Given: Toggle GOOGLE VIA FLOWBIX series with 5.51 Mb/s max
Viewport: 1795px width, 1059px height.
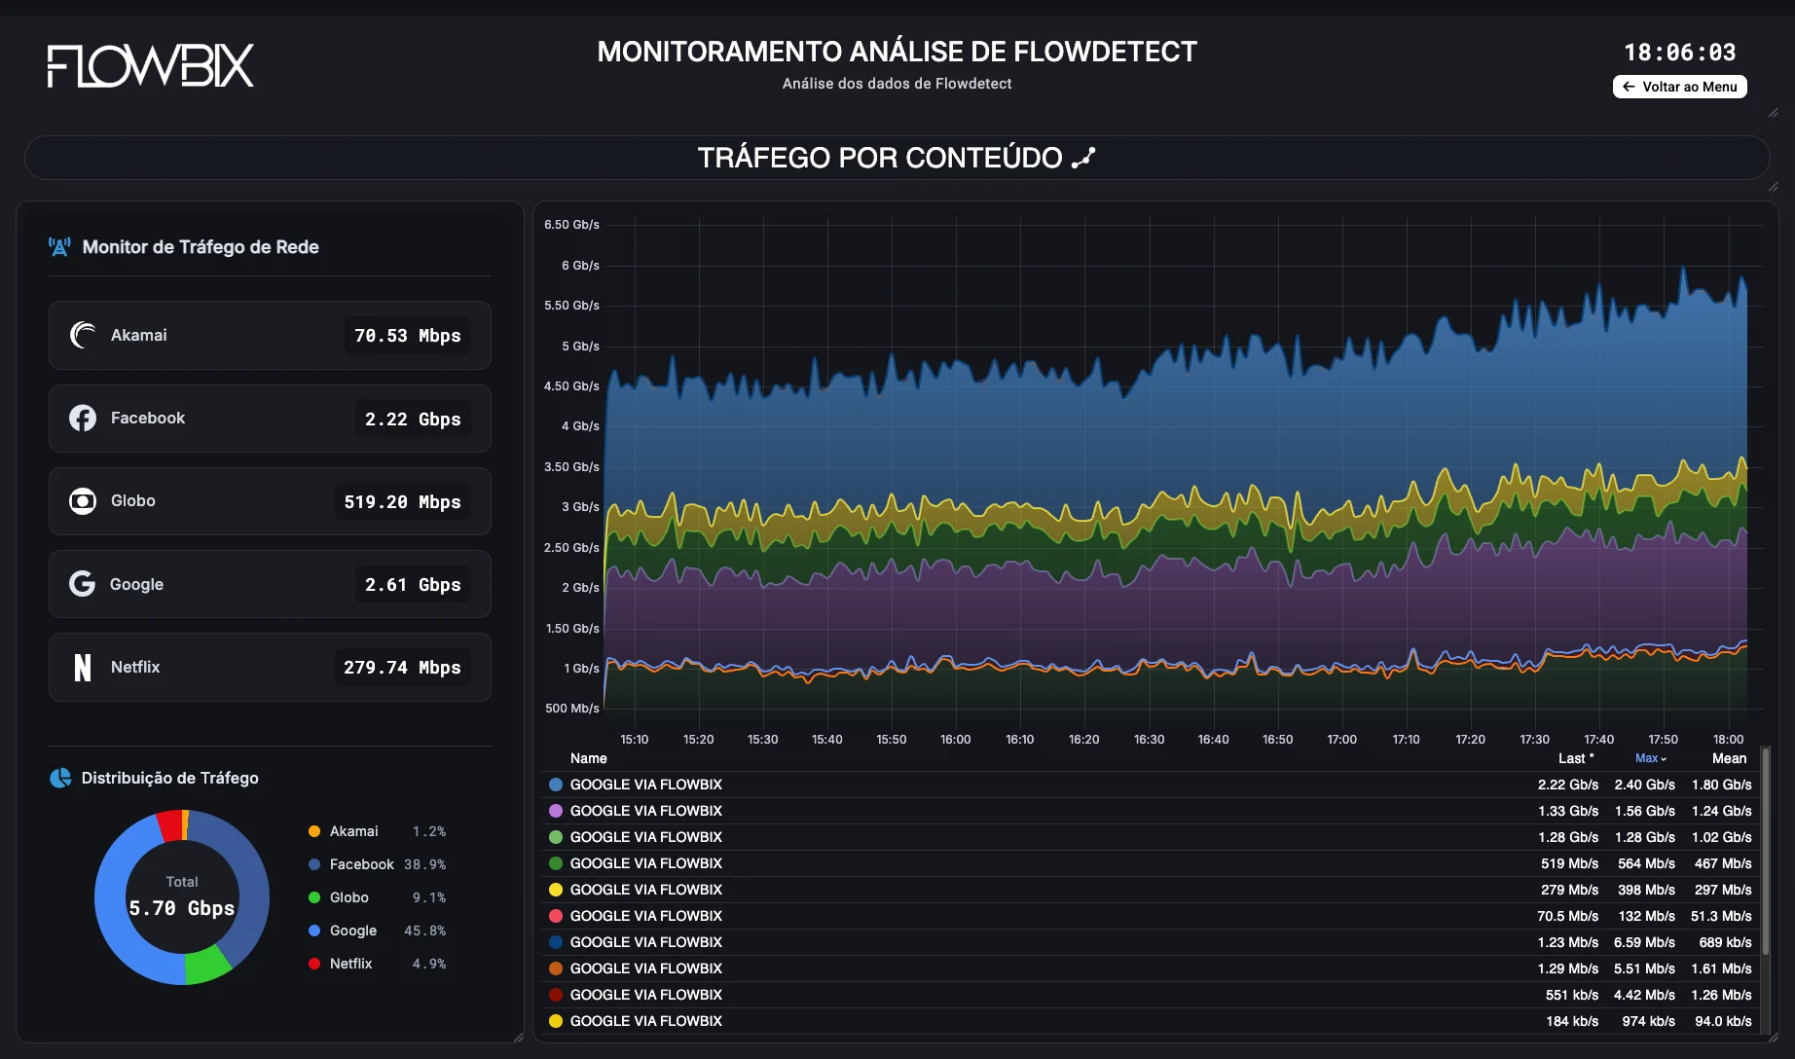Looking at the screenshot, I should point(646,968).
